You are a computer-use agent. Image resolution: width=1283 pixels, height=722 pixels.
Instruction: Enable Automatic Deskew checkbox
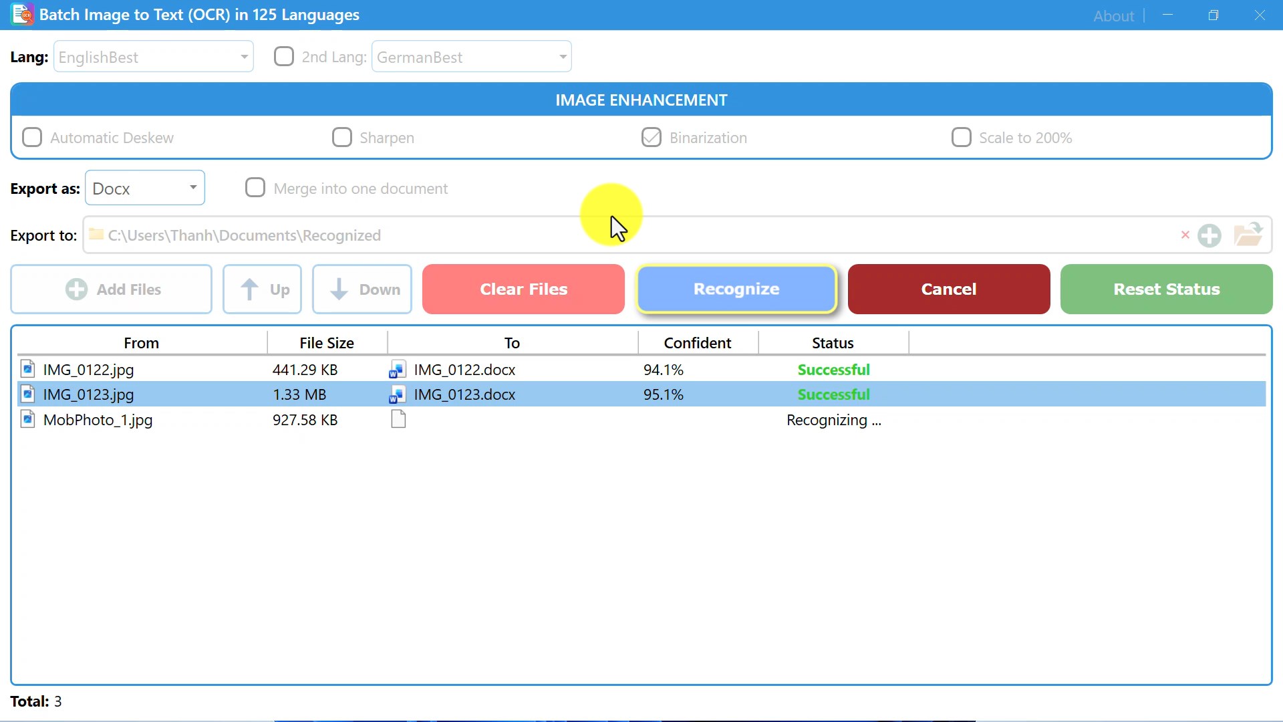[x=32, y=137]
